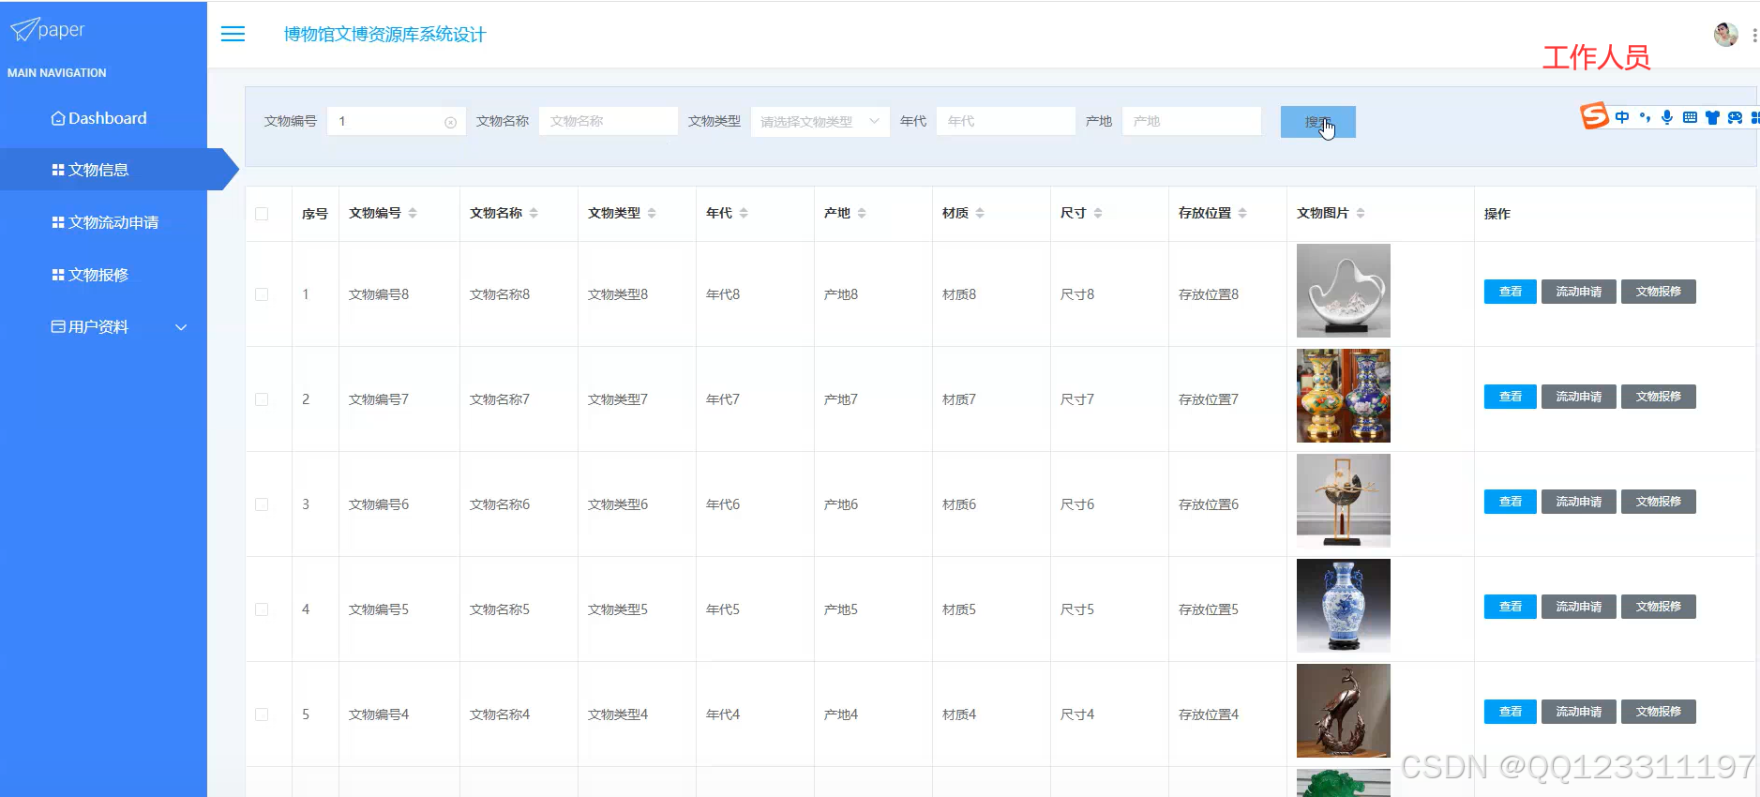Check the box for row 文物编号5
Image resolution: width=1760 pixels, height=797 pixels.
tap(262, 609)
